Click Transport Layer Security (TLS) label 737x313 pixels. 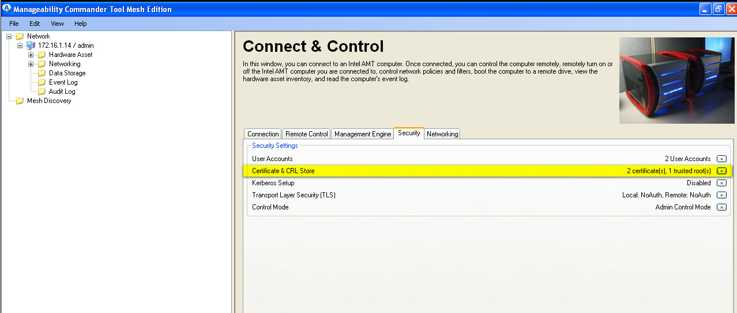294,195
